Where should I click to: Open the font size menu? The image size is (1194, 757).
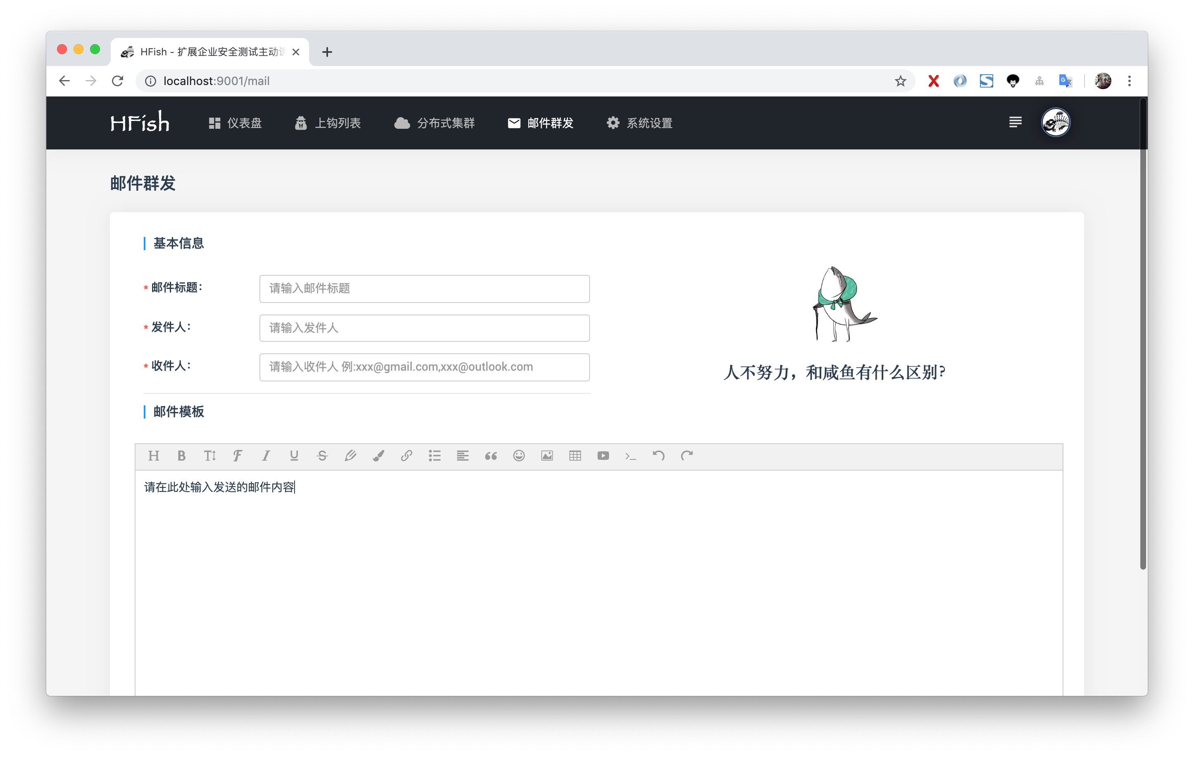(x=210, y=456)
